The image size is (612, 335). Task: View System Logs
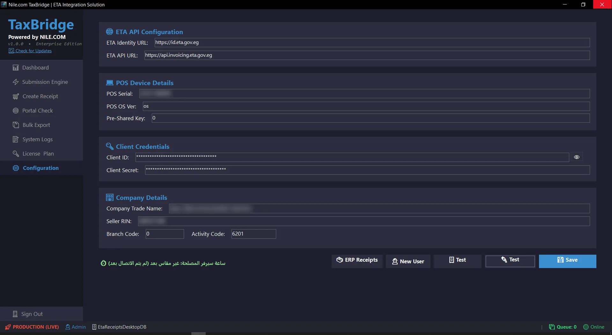pos(41,139)
